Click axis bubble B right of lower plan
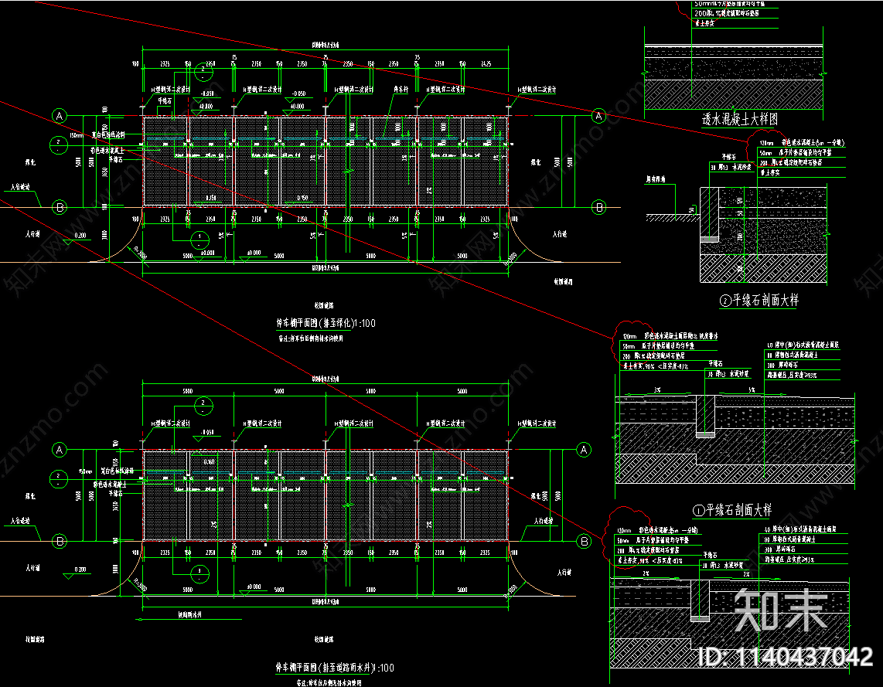 [585, 541]
